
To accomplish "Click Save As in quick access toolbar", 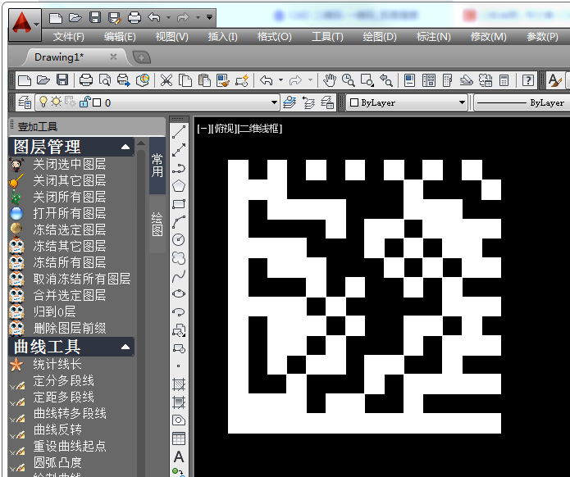I will point(115,17).
